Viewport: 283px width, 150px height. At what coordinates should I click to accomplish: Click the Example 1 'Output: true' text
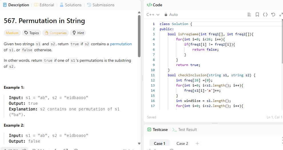click(x=23, y=103)
